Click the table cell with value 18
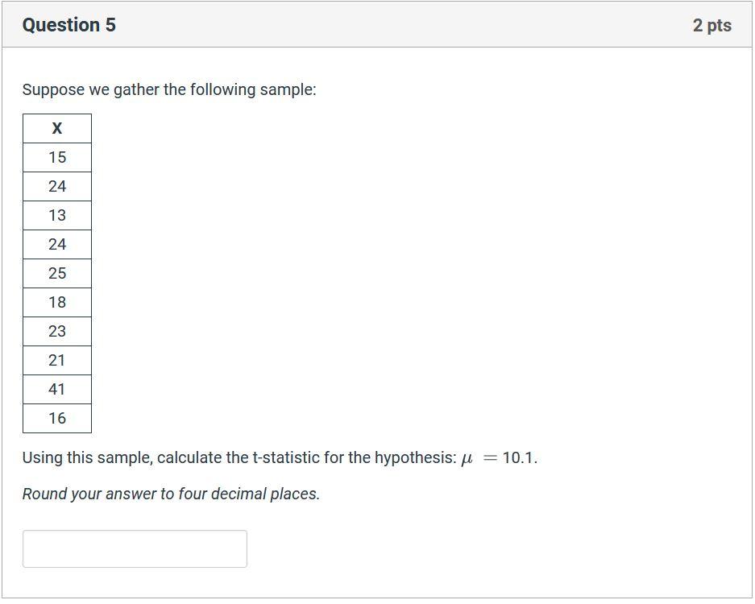 coord(57,302)
